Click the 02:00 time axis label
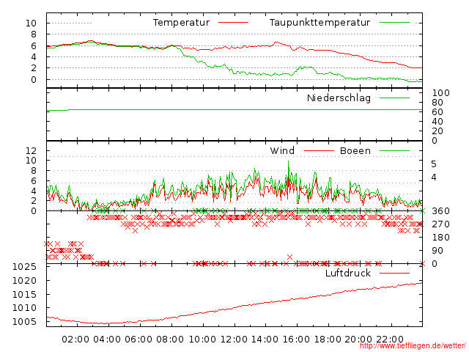Viewport: 469px width, 352px height. pyautogui.click(x=75, y=340)
